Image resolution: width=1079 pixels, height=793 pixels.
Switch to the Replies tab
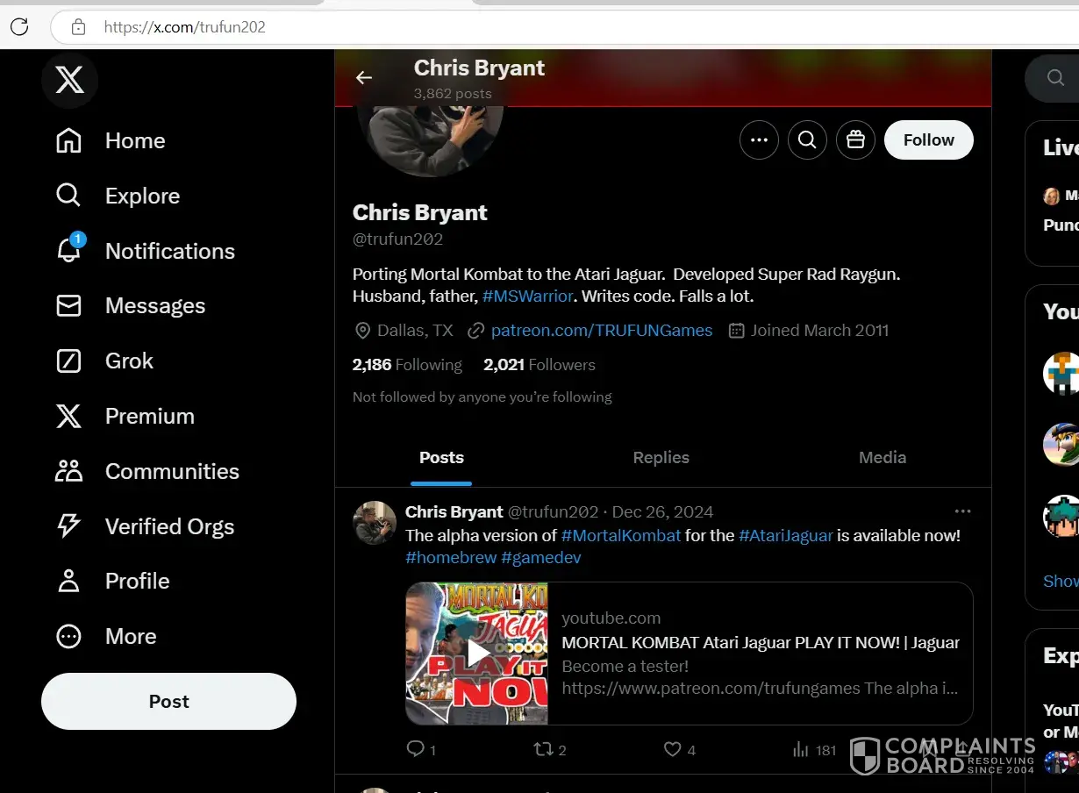click(661, 457)
